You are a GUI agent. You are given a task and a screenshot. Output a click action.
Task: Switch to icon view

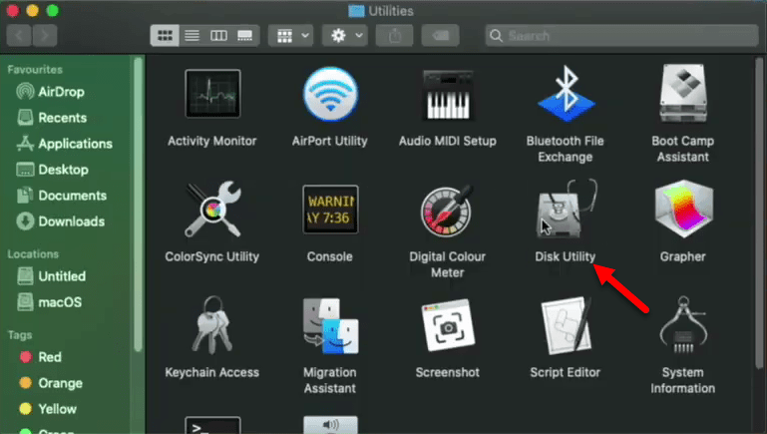coord(165,35)
